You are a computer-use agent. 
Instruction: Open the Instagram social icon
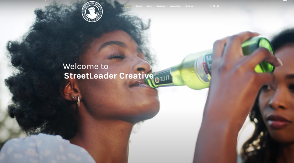[214, 6]
